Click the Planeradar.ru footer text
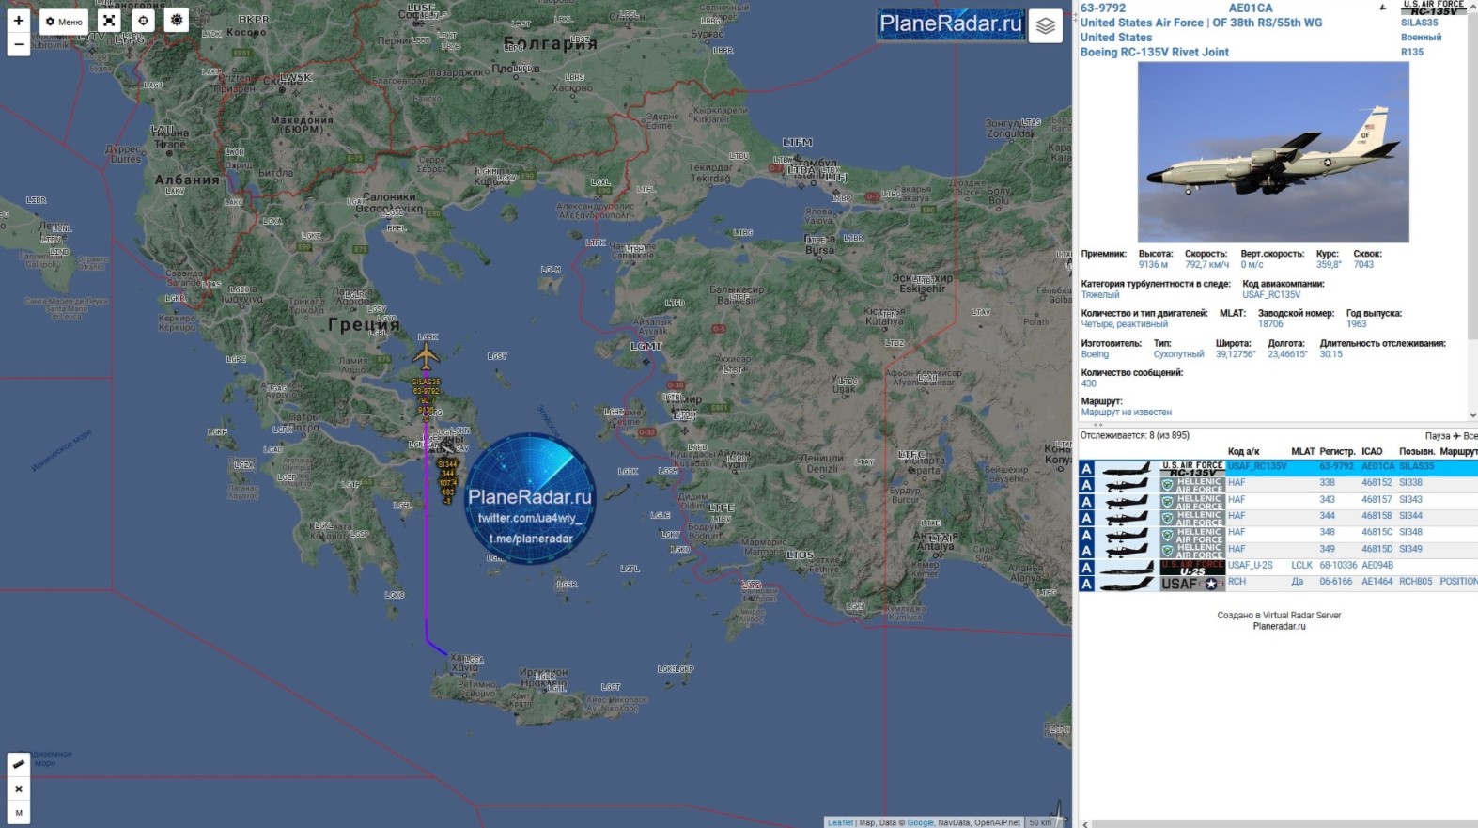The height and width of the screenshot is (828, 1478). pyautogui.click(x=1279, y=626)
